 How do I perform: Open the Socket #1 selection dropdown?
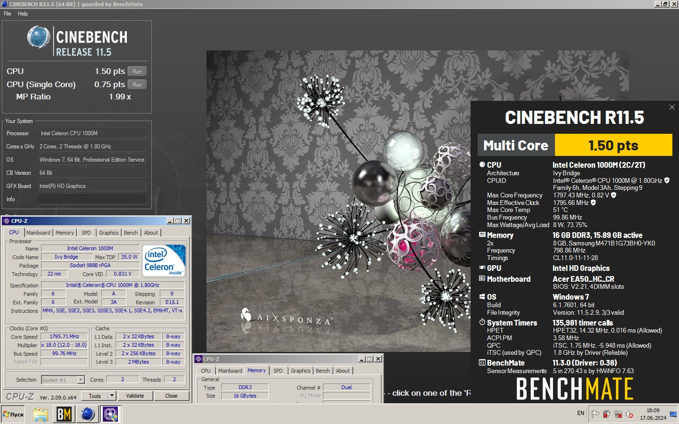(81, 380)
